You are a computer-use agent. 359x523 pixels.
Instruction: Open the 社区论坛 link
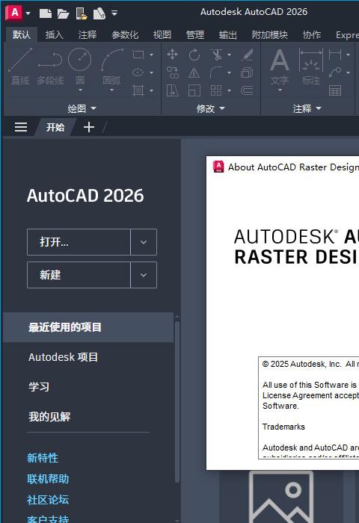pos(48,500)
